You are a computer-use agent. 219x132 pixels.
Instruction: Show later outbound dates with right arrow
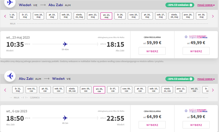tap(213, 16)
